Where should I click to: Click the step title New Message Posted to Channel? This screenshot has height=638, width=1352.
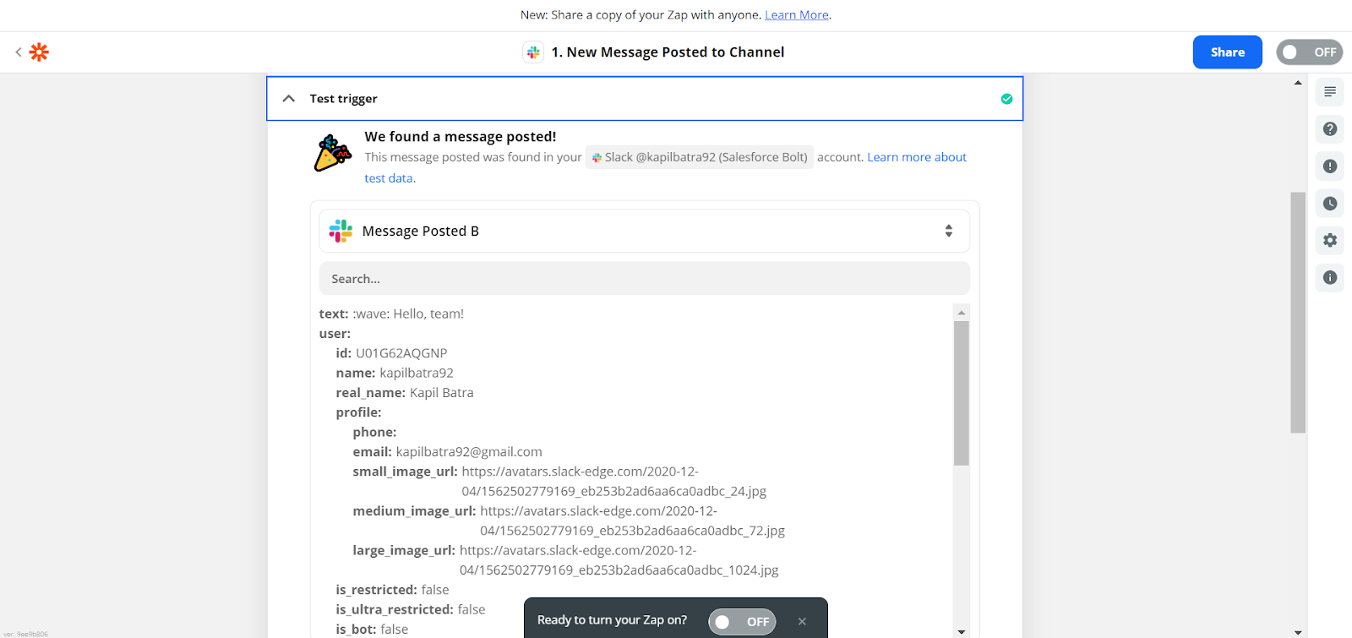point(668,52)
